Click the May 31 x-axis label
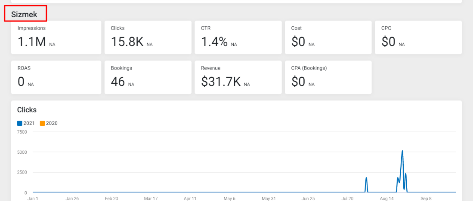Viewport: 473px width, 201px height. pyautogui.click(x=269, y=198)
